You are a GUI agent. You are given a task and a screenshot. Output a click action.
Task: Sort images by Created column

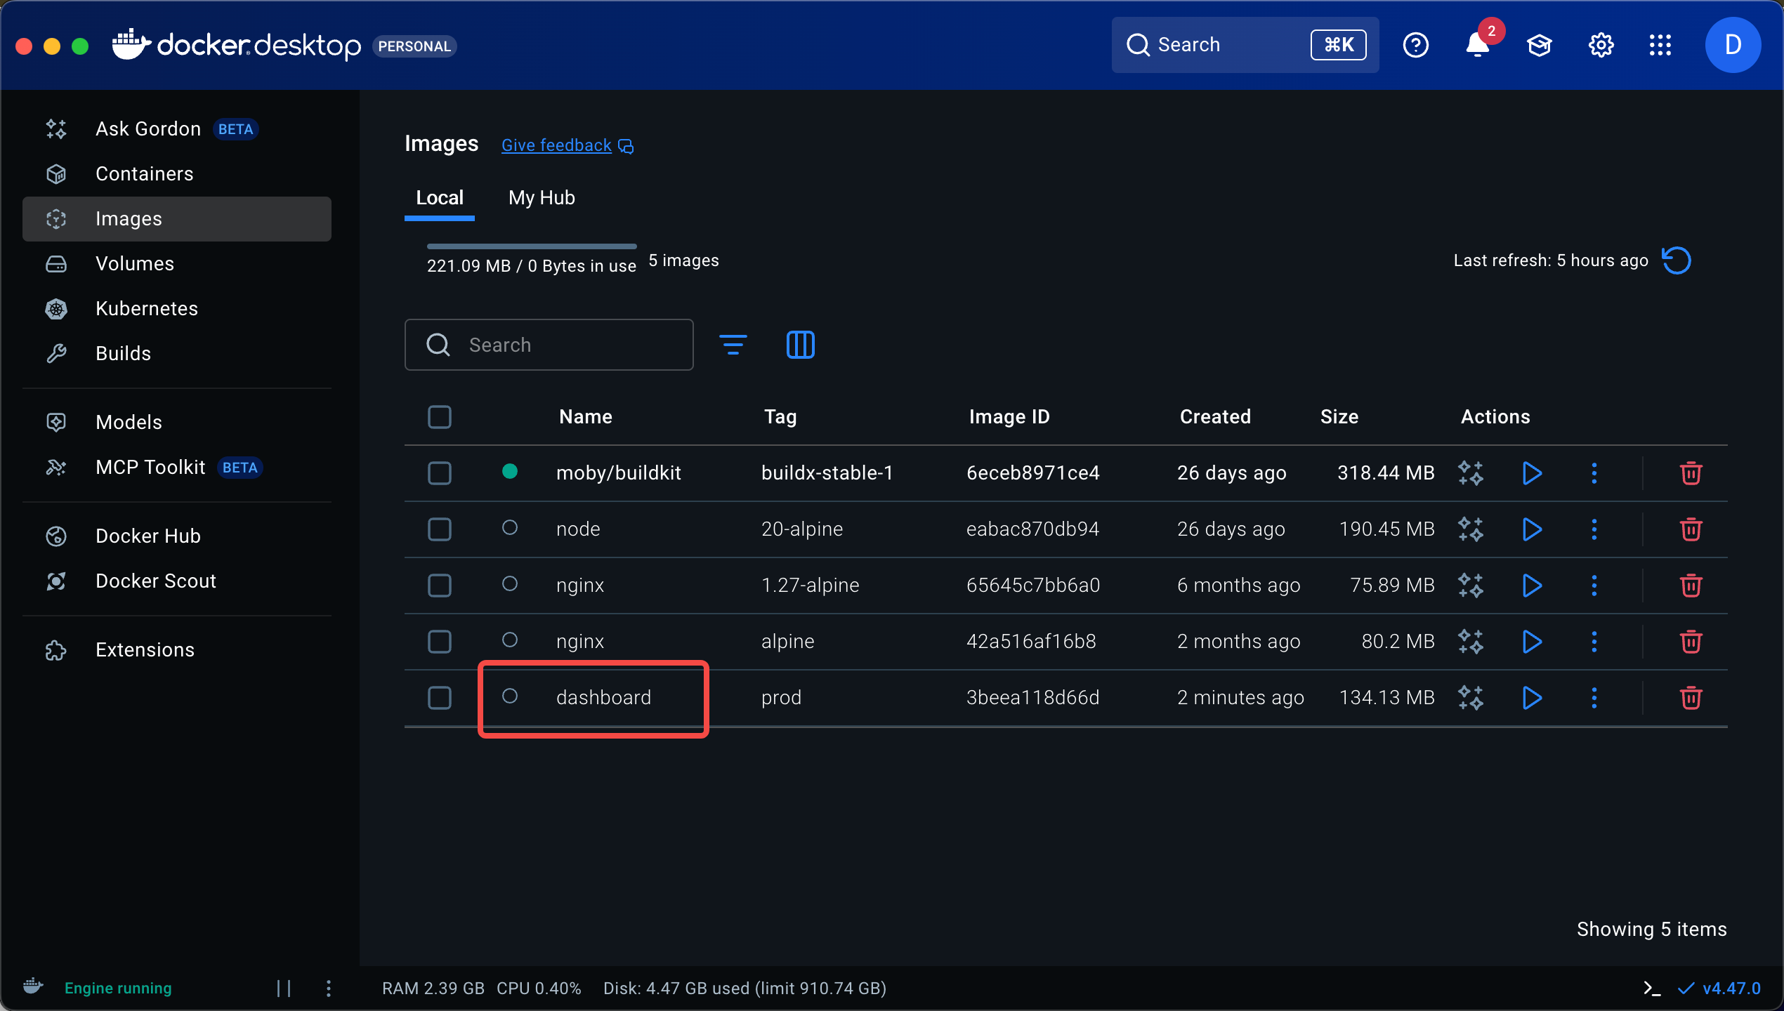pos(1215,417)
